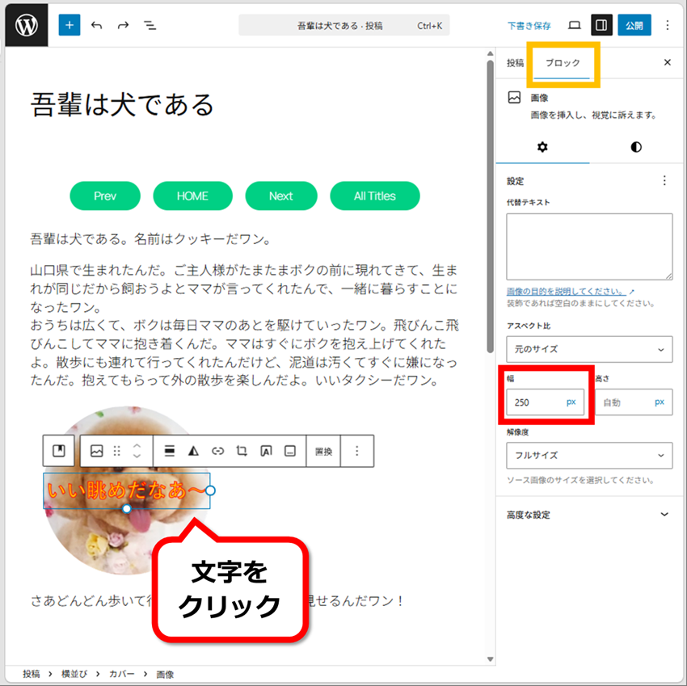Viewport: 687px width, 686px height.
Task: Click the undo arrow in top toolbar
Action: tap(97, 25)
